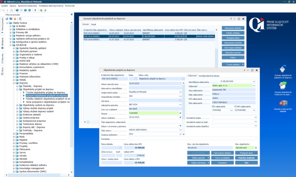Open the Úpravy menu
This screenshot has width=296, height=177.
13,6
